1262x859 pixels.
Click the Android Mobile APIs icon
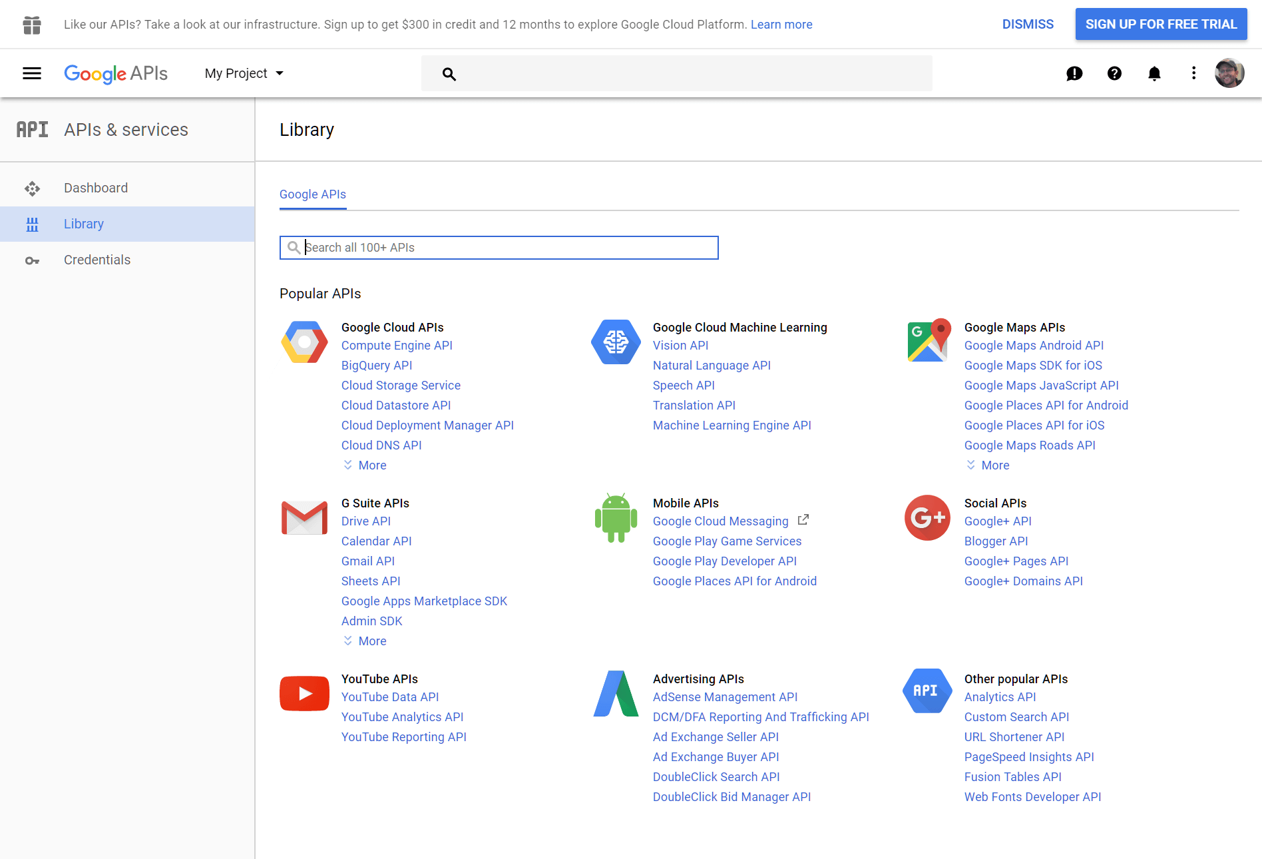coord(616,517)
